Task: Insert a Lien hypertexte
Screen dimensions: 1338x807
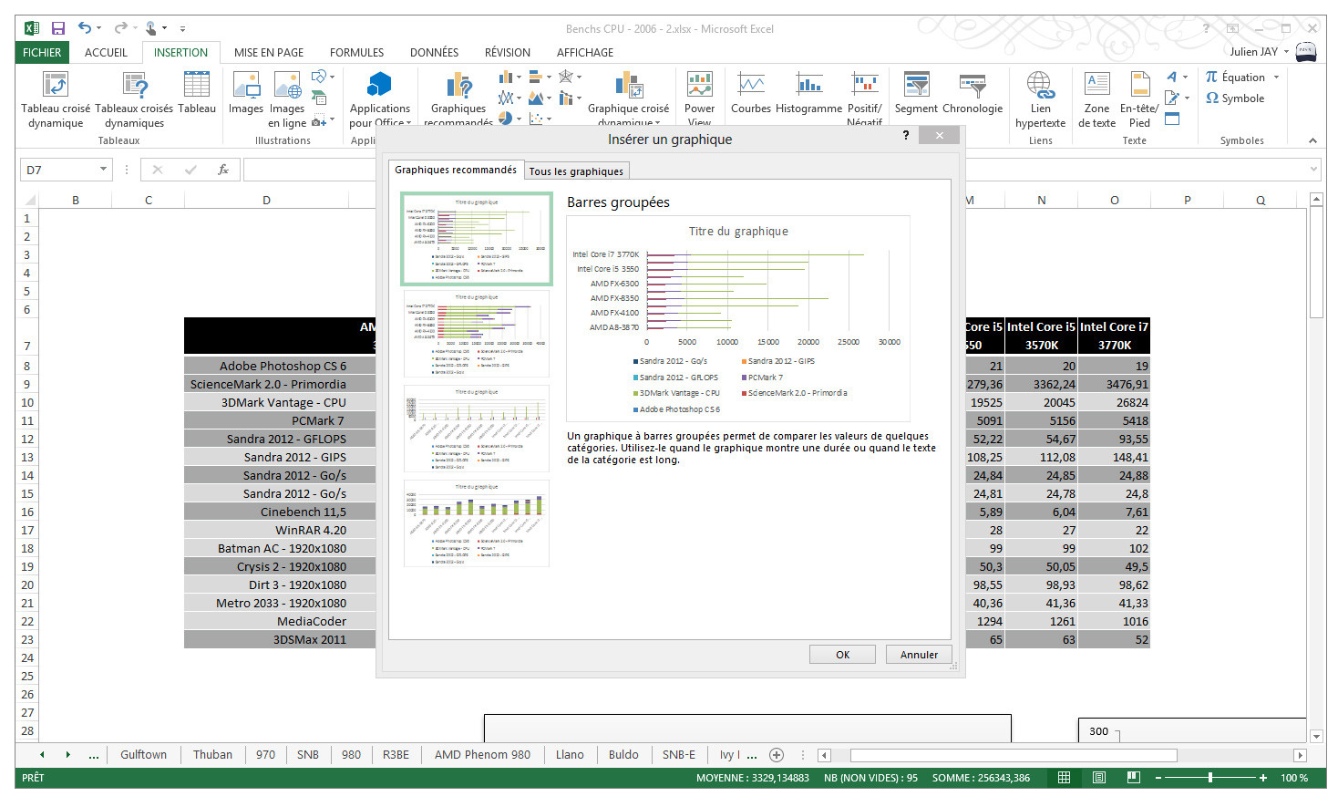Action: pos(1040,87)
